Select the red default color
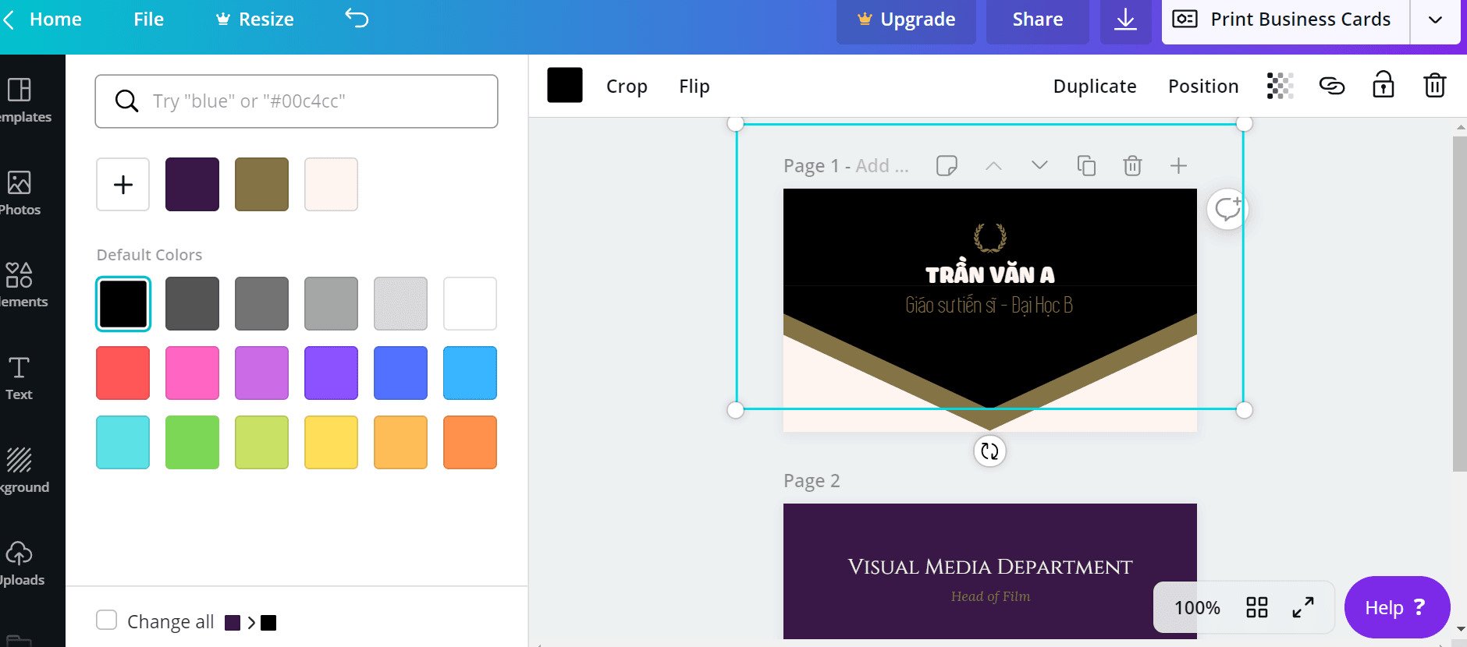The image size is (1467, 647). (123, 373)
